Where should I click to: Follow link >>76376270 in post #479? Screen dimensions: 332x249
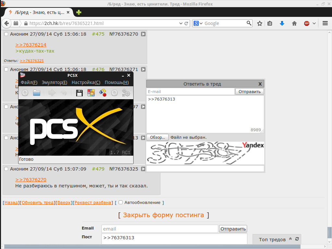pos(31,180)
